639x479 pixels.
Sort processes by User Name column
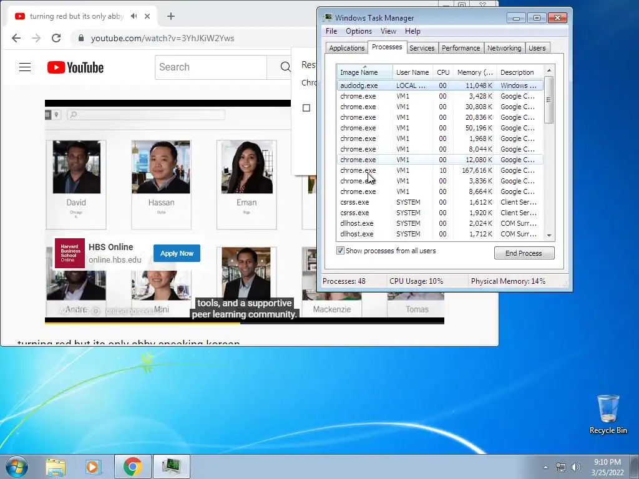(412, 72)
